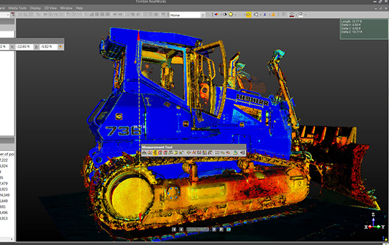
Task: Click the red underline color toolbar swatch
Action: [292, 15]
